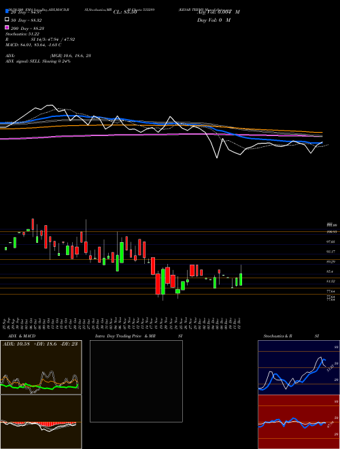Click the 81.52 price axis label
Viewport: 340px width, 449px height.
pyautogui.click(x=331, y=282)
